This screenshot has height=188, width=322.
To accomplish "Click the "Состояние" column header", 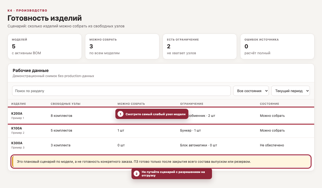I will pyautogui.click(x=269, y=104).
